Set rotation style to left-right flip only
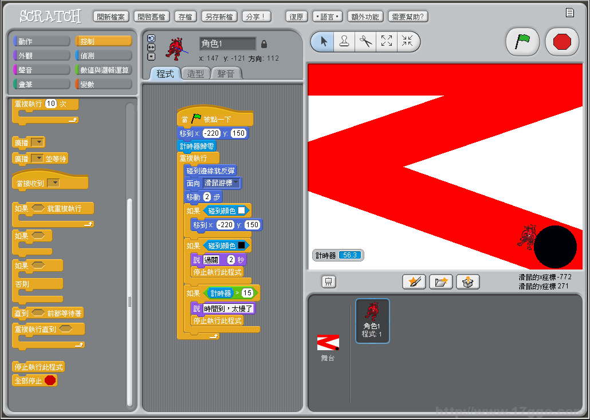Screen dimensions: 590x420 [151, 47]
